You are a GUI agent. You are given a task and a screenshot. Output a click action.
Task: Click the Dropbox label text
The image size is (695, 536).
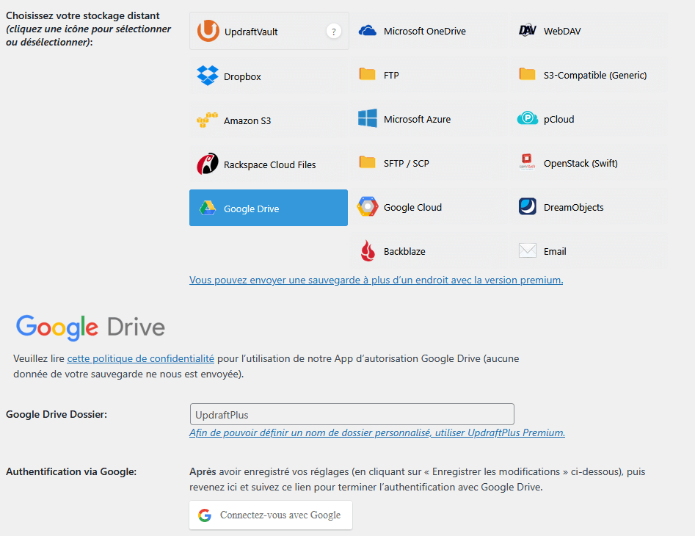pyautogui.click(x=242, y=76)
